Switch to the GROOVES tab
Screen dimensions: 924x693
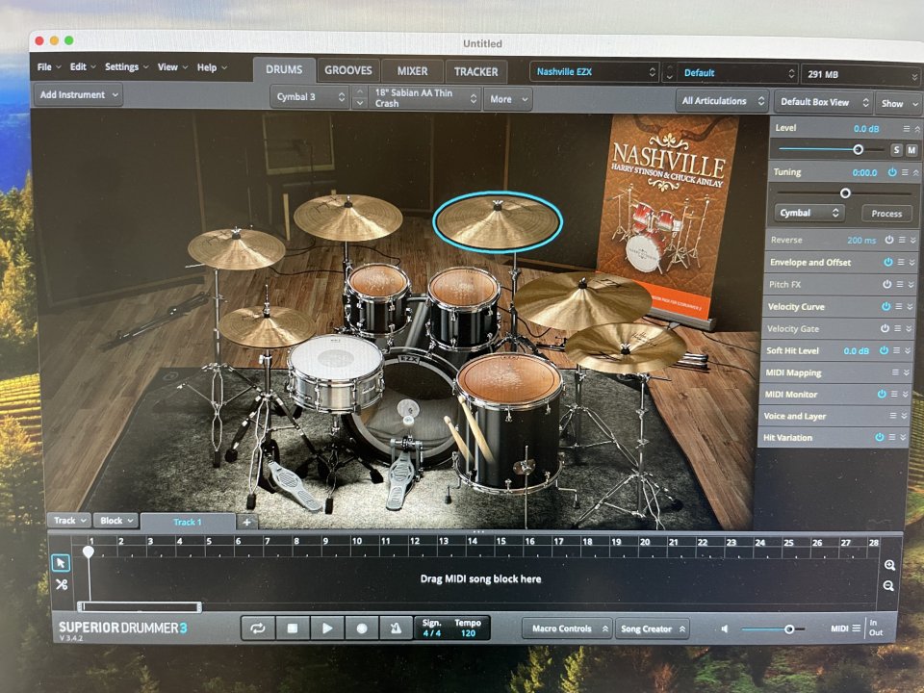tap(348, 70)
